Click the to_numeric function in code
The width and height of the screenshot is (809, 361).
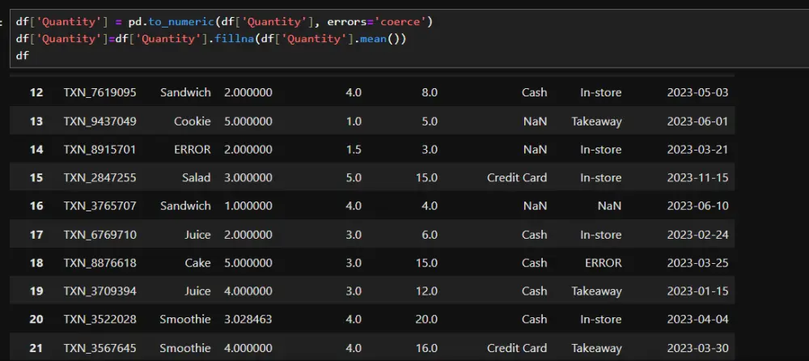click(x=180, y=22)
